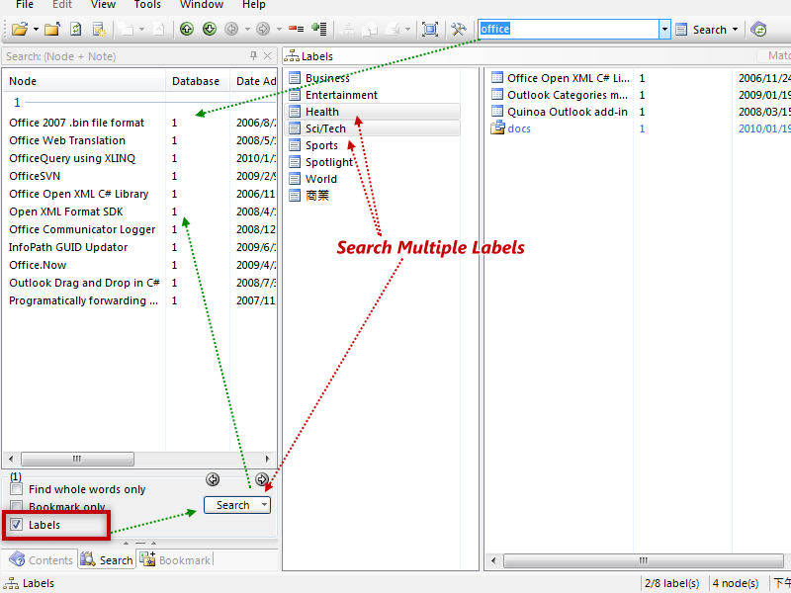Open the View menu
Screen dimensions: 791x593
click(103, 5)
